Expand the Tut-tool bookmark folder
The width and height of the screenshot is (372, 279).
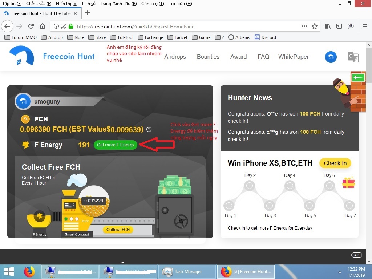click(x=122, y=37)
